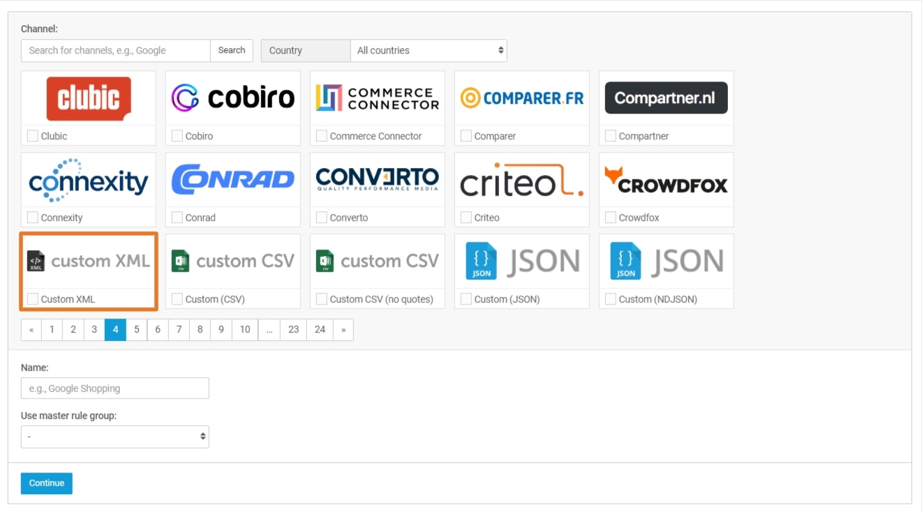Enable the Conrad checkbox
Image resolution: width=922 pixels, height=513 pixels.
point(177,217)
